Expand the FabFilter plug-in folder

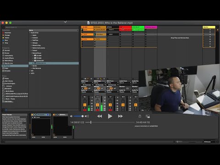[31, 40]
